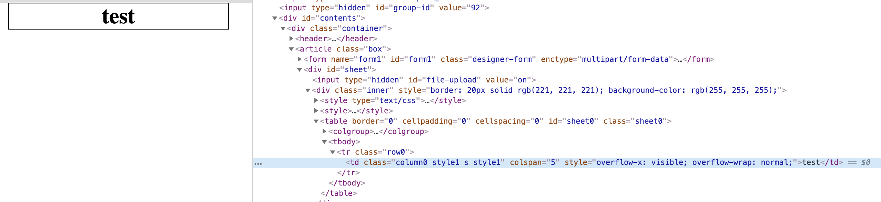Expand the header element node
881x202 pixels.
[x=291, y=38]
